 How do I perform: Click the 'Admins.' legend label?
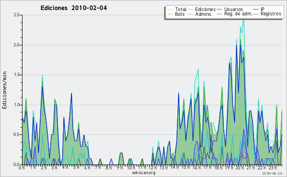click(x=204, y=14)
